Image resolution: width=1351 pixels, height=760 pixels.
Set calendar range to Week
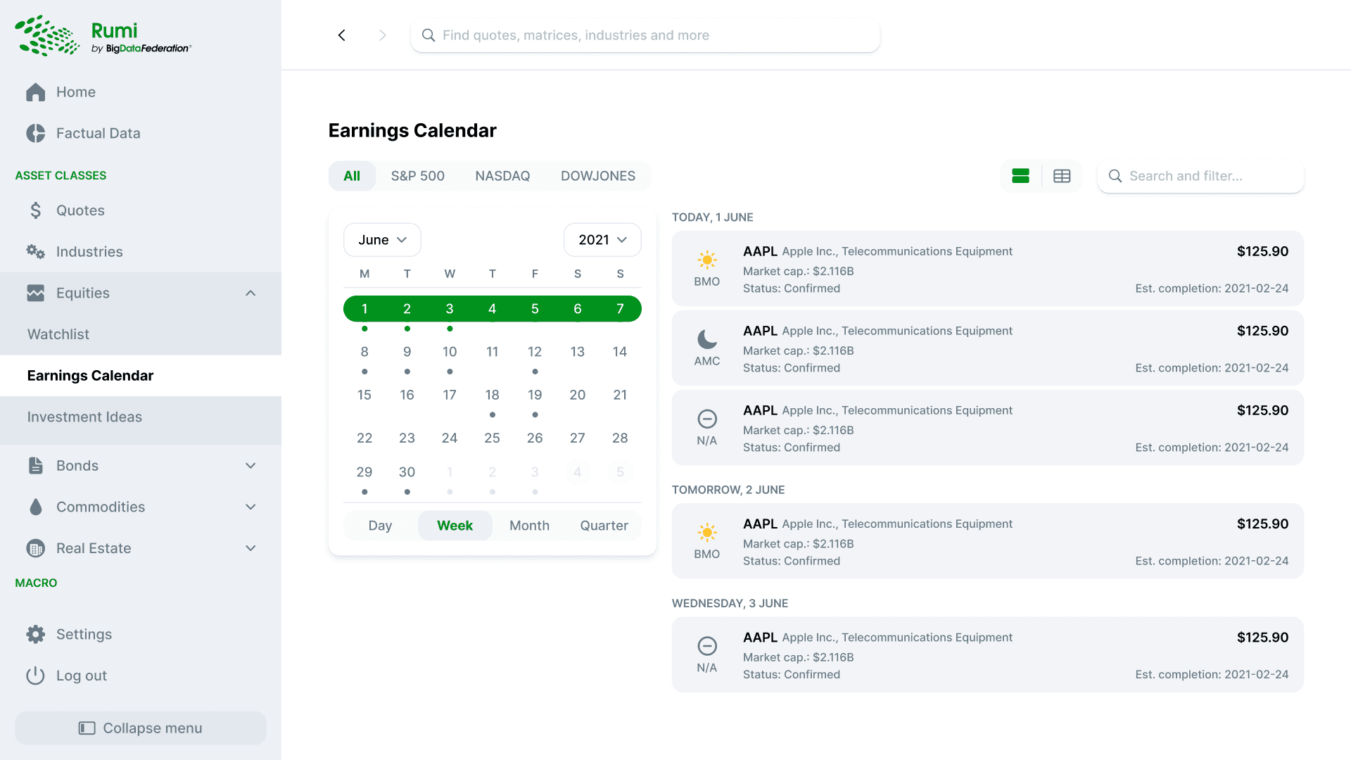[455, 526]
